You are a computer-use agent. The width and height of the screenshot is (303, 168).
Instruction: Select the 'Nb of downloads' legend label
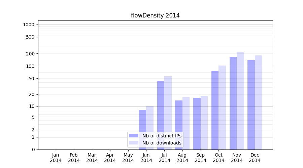pos(162,143)
